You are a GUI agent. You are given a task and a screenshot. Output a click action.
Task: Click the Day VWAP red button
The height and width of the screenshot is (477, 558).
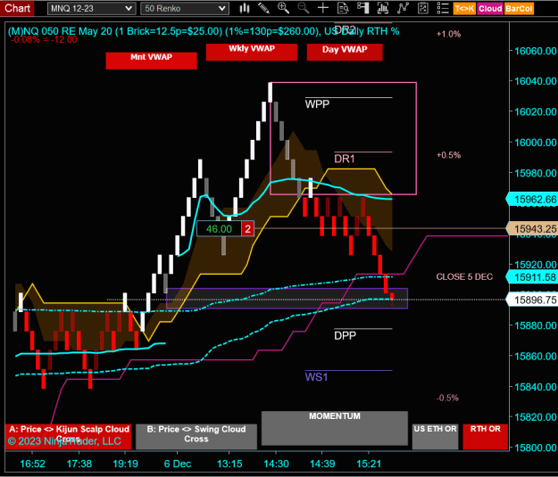tap(345, 53)
